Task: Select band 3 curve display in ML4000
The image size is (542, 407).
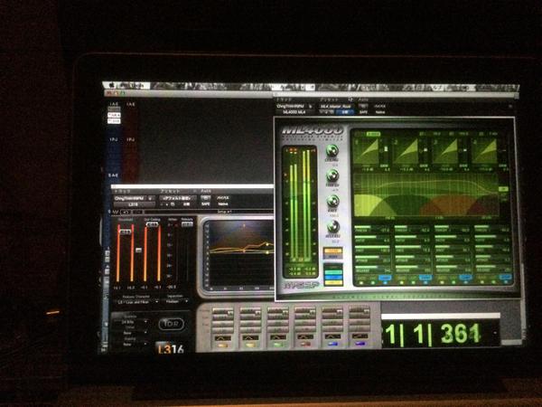Action: point(445,151)
